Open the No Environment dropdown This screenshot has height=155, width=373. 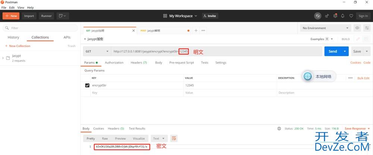point(325,28)
